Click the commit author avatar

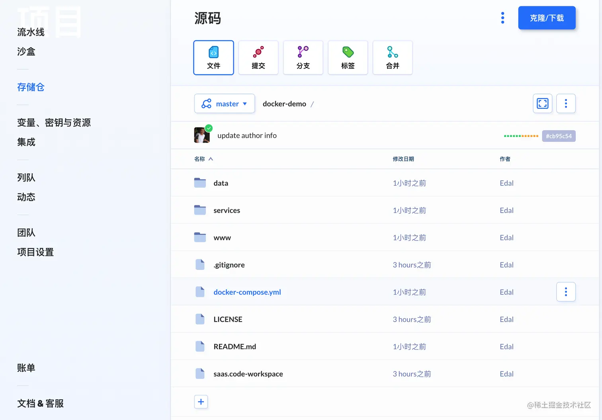[202, 135]
